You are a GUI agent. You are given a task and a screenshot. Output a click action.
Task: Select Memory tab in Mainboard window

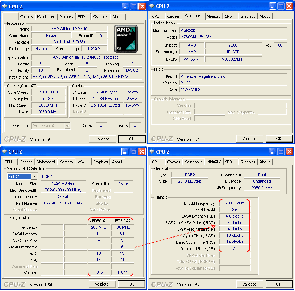point(214,16)
